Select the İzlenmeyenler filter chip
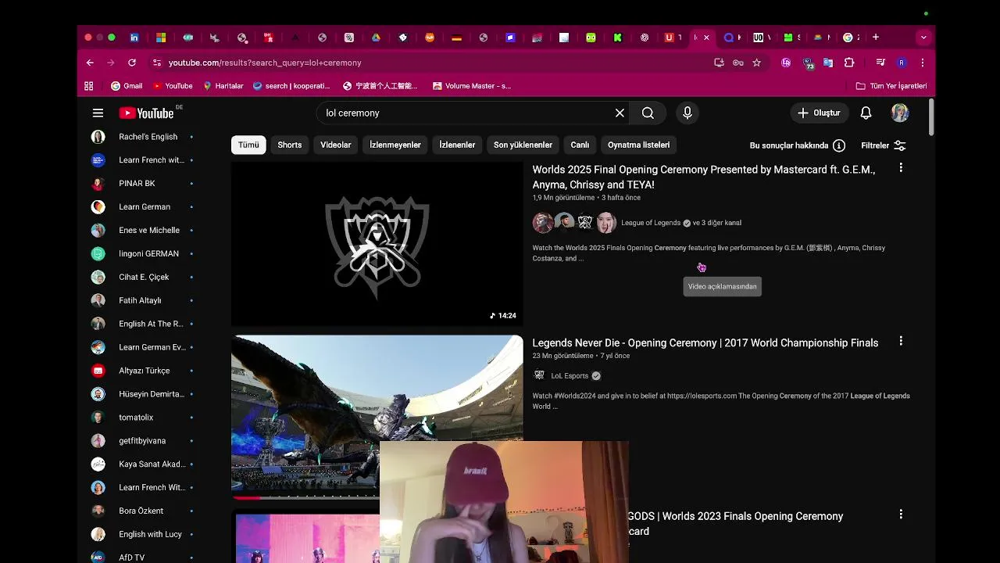Screen dimensions: 1000x563 pyautogui.click(x=395, y=145)
